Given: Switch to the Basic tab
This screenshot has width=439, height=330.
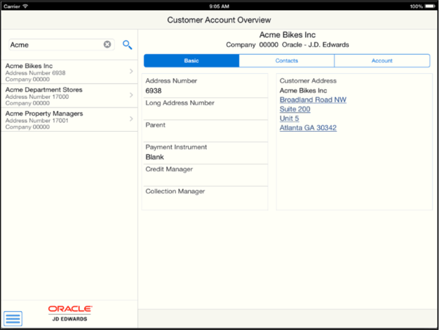Looking at the screenshot, I should 192,61.
